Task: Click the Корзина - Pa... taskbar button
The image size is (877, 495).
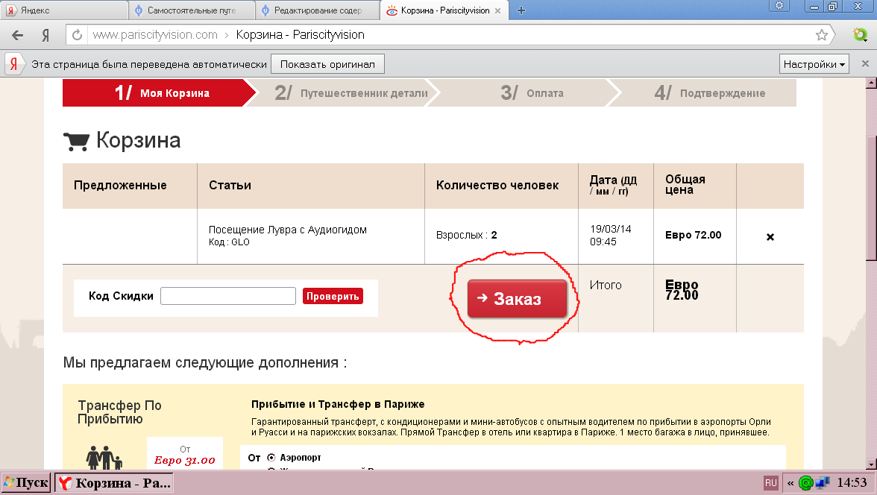Action: (113, 482)
